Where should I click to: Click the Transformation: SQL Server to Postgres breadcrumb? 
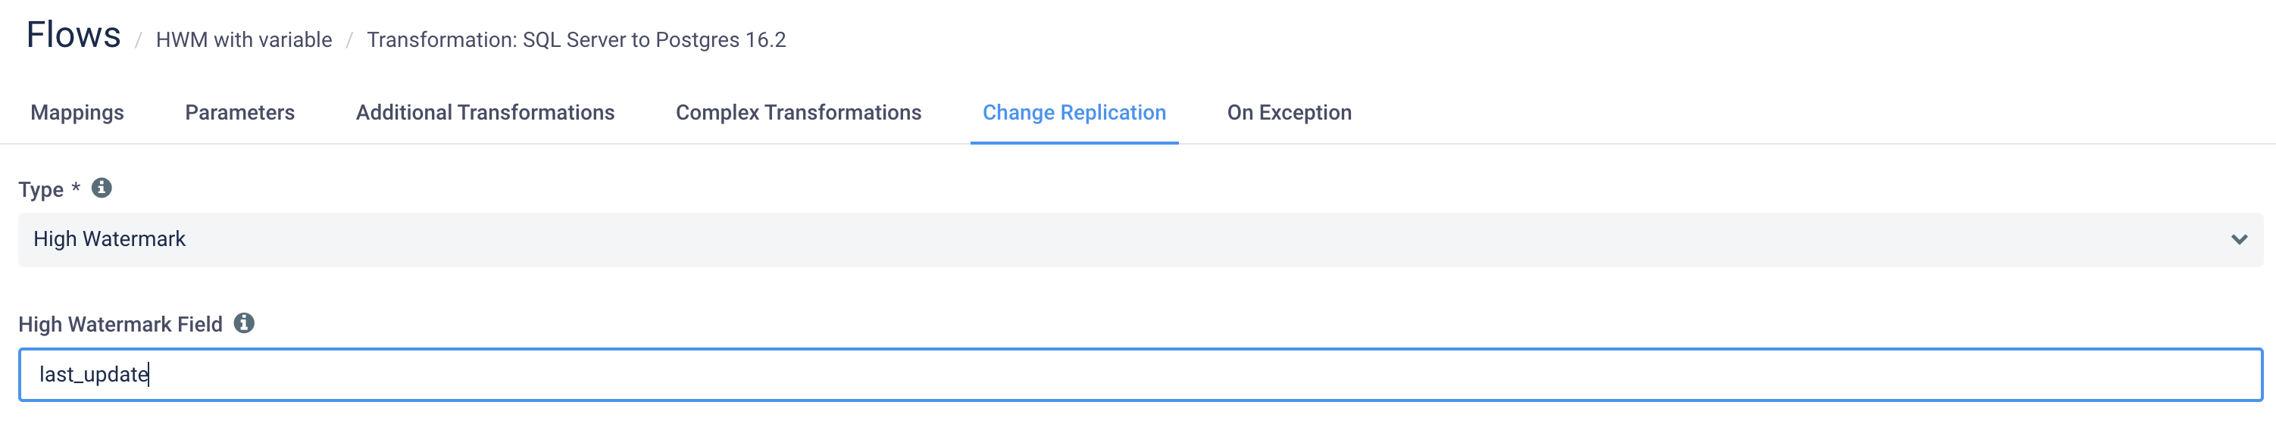click(576, 39)
